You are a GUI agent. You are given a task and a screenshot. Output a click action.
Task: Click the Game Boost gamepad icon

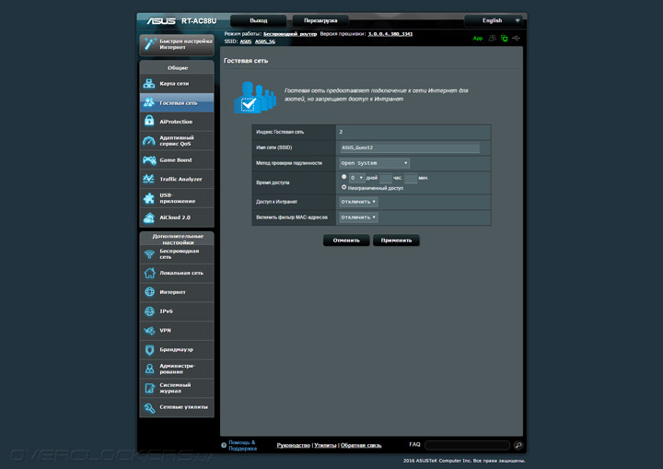[149, 160]
